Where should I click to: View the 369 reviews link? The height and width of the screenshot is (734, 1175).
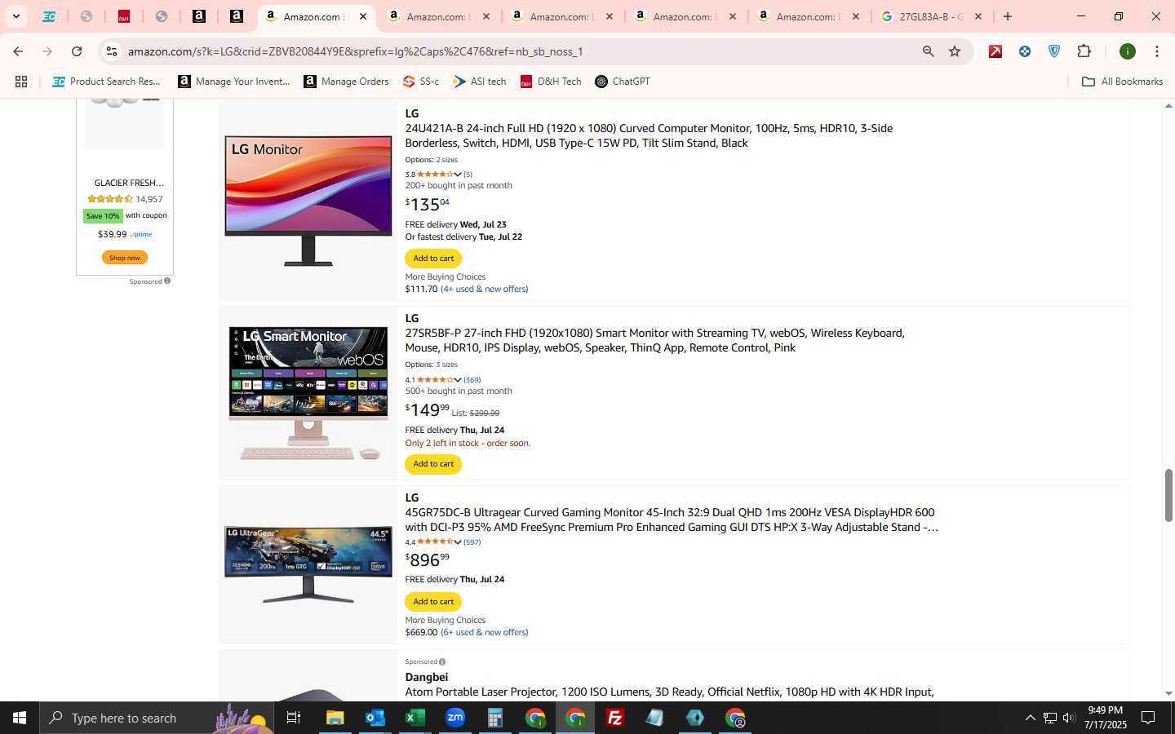point(472,380)
